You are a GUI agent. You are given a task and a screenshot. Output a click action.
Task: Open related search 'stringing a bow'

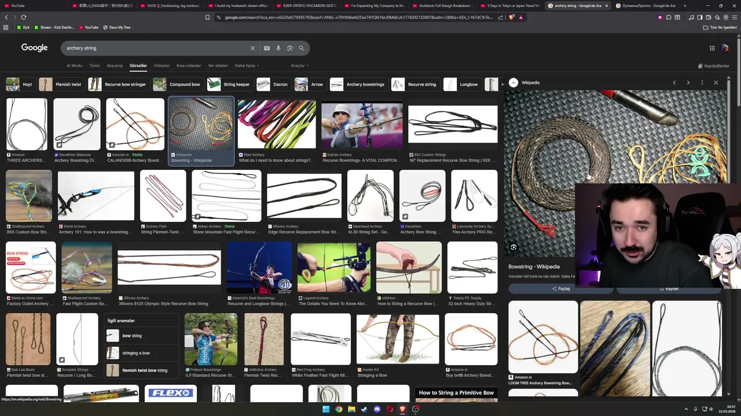[x=141, y=353]
